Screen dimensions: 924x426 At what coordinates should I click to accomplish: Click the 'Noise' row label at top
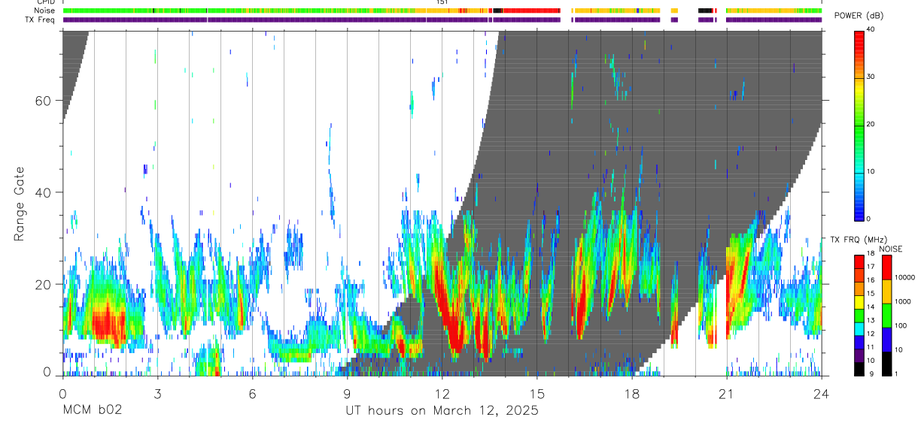tap(45, 11)
